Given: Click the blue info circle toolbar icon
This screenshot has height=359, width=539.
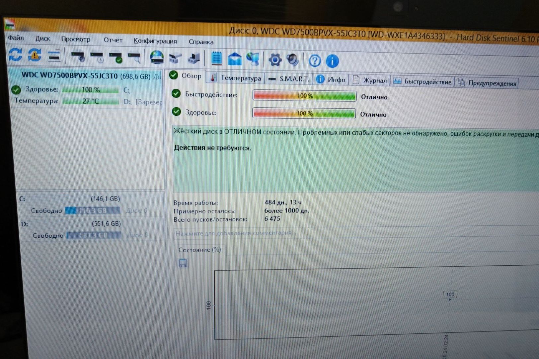Looking at the screenshot, I should point(332,61).
